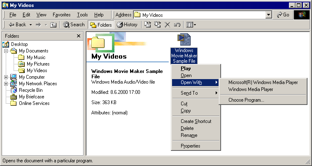Select My Computer in folder tree
The width and height of the screenshot is (312, 166).
click(x=32, y=77)
